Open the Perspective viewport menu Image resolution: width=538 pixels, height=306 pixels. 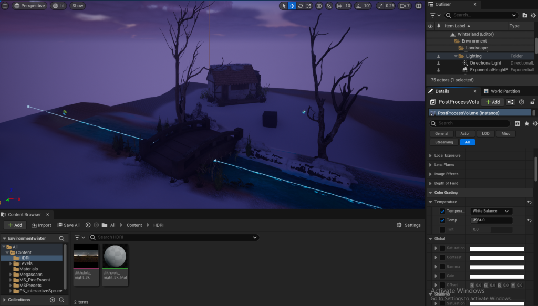tap(29, 6)
